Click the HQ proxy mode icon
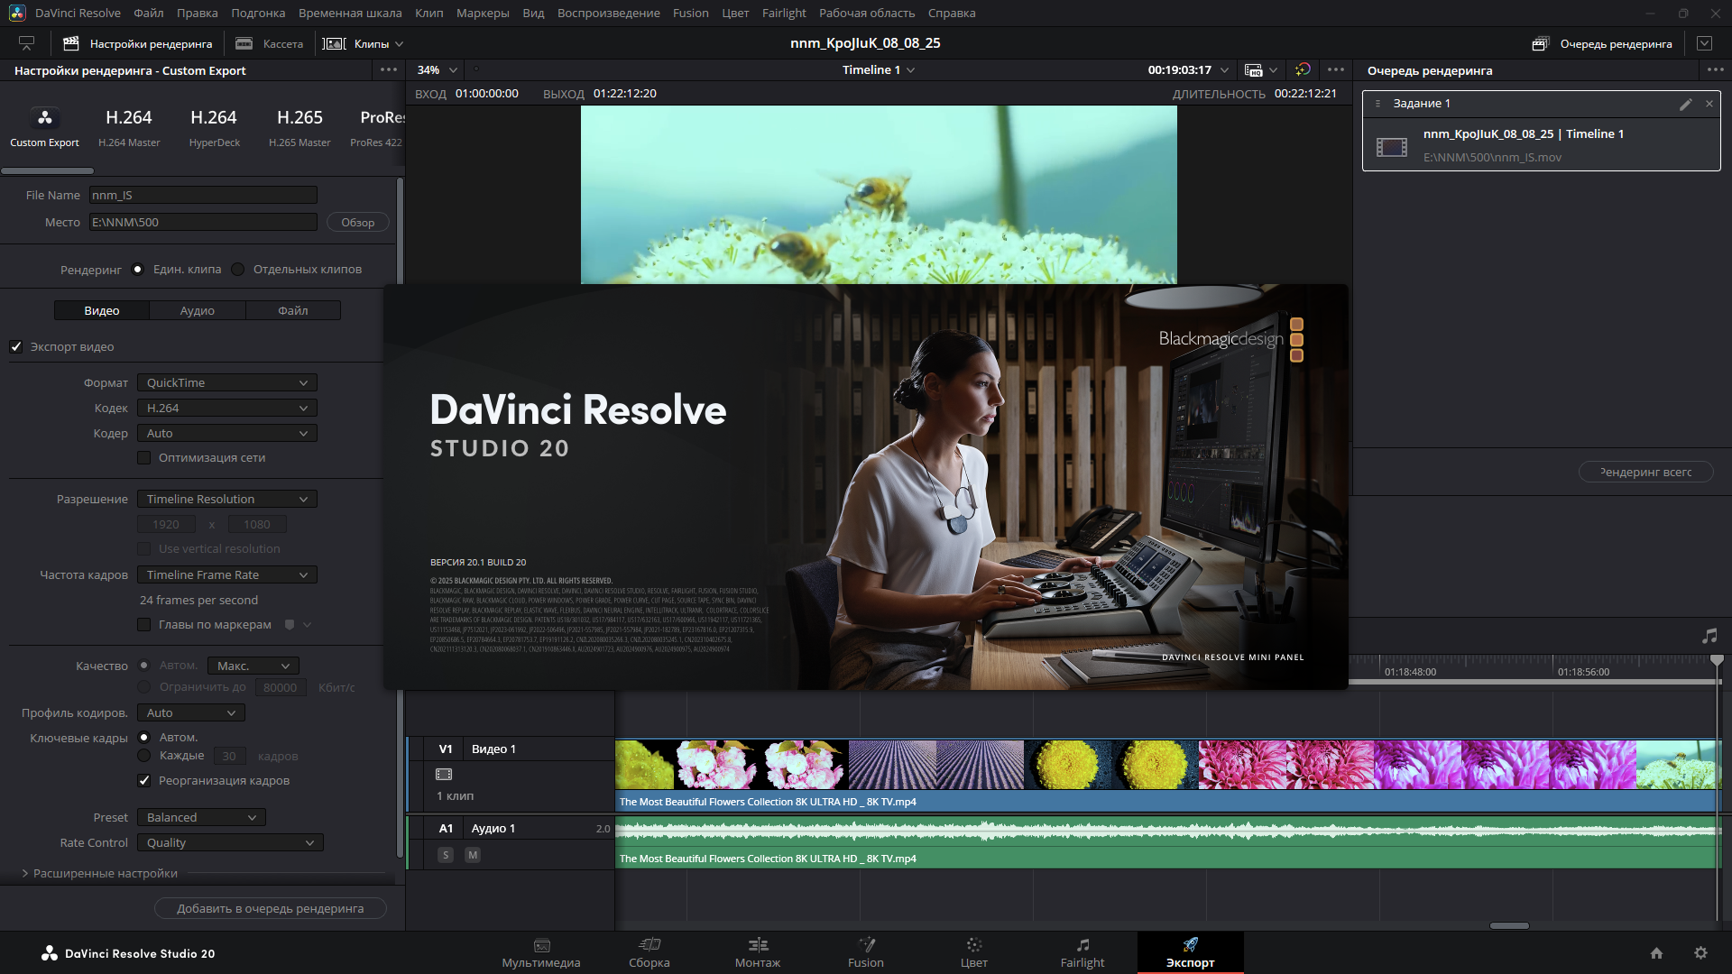Screen dimensions: 1732x974 pyautogui.click(x=1254, y=69)
